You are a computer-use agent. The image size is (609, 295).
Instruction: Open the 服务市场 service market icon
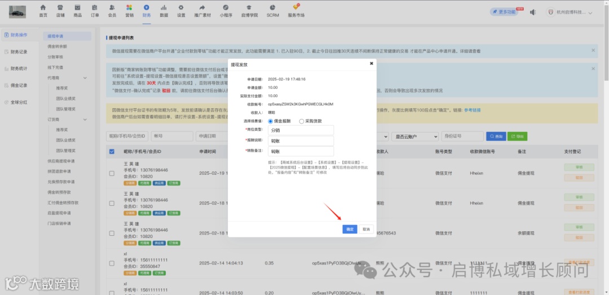pos(297,7)
